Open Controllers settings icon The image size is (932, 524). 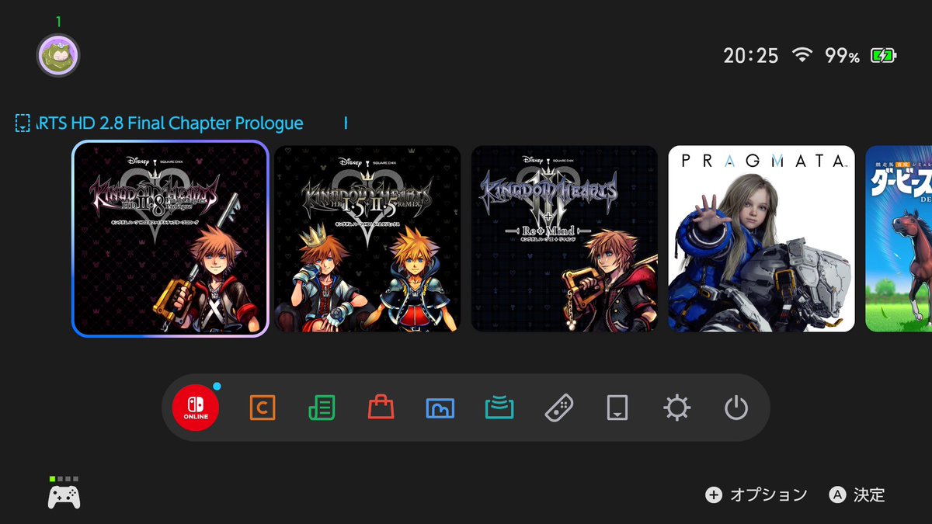559,408
